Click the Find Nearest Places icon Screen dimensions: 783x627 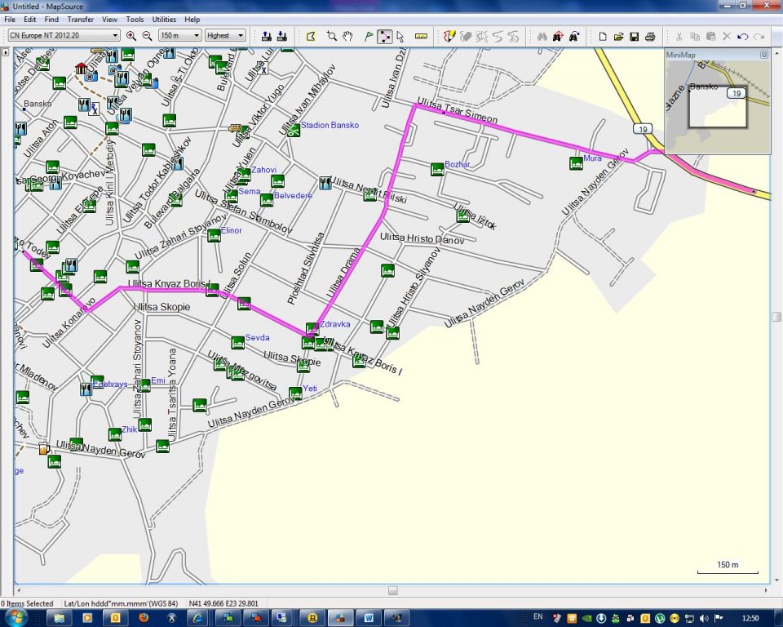coord(558,36)
